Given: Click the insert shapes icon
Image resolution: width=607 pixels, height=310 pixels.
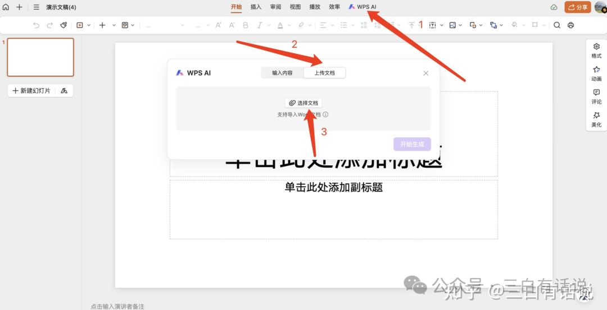Looking at the screenshot, I should point(473,25).
